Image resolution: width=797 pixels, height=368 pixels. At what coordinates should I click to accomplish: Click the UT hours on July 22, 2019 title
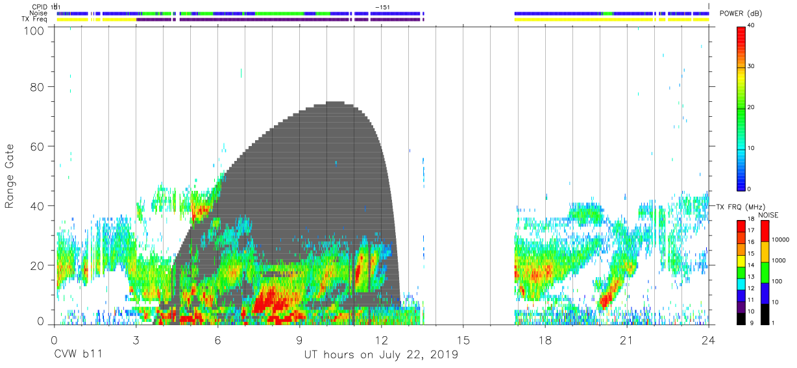381,355
